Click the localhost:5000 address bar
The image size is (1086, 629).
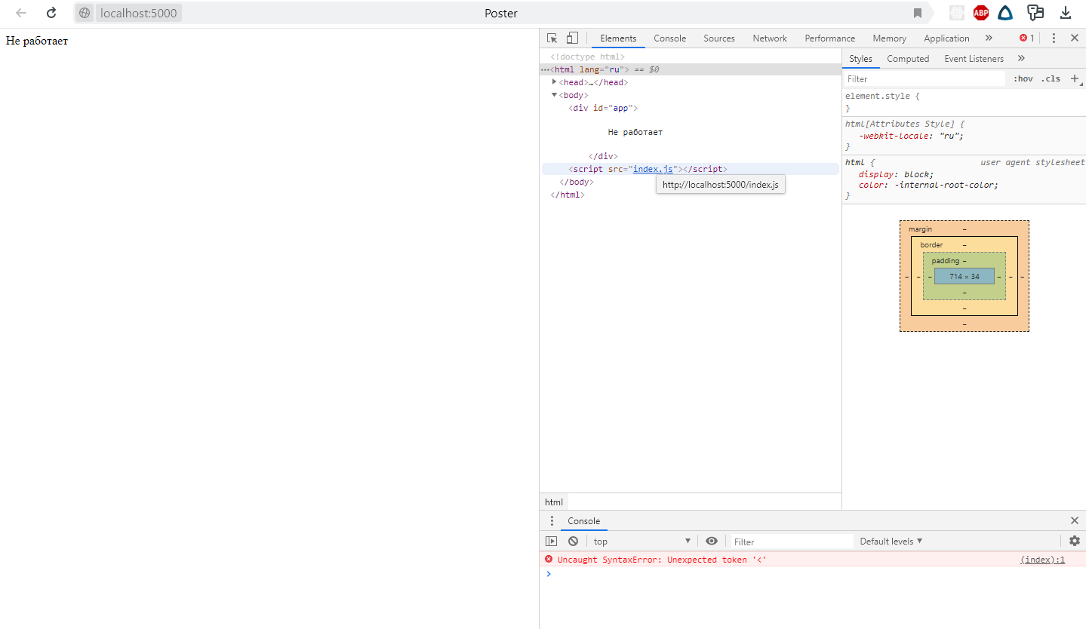(x=139, y=13)
